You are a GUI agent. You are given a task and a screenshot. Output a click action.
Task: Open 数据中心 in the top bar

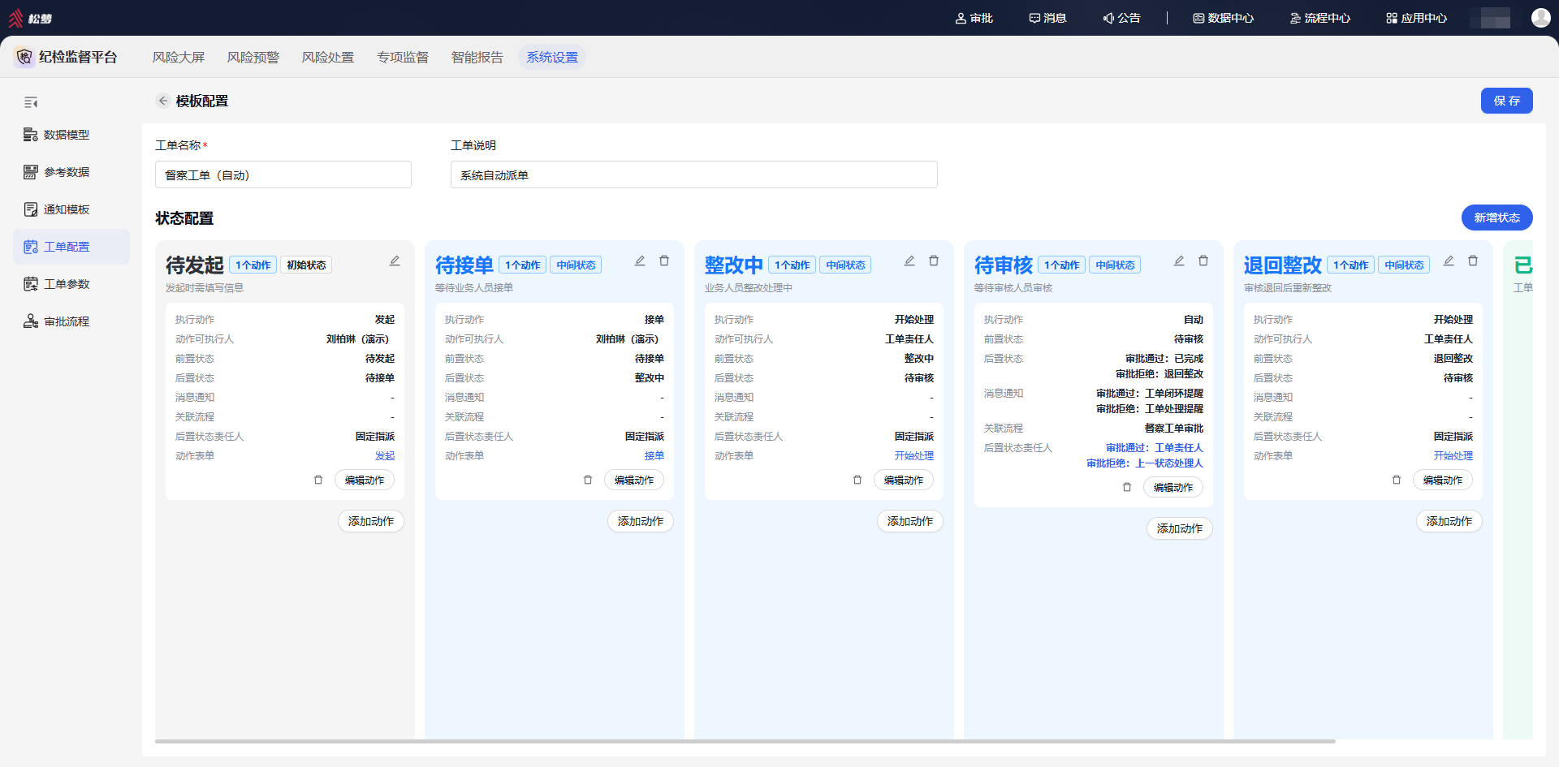[1223, 18]
